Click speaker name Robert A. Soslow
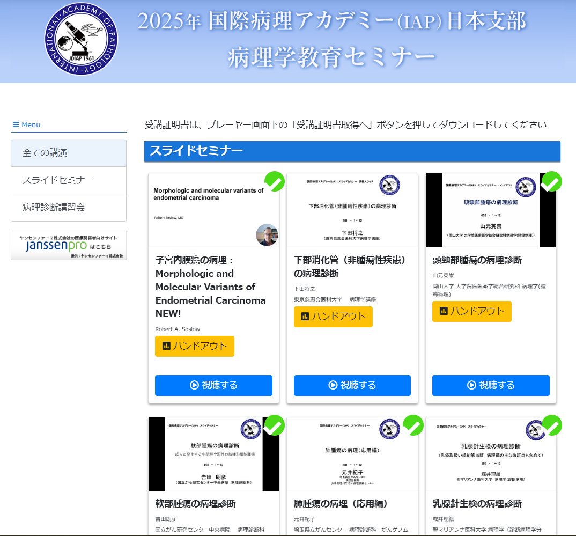 click(178, 329)
